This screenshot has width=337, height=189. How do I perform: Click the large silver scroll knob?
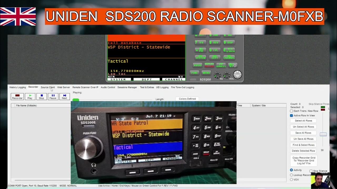pos(237,75)
